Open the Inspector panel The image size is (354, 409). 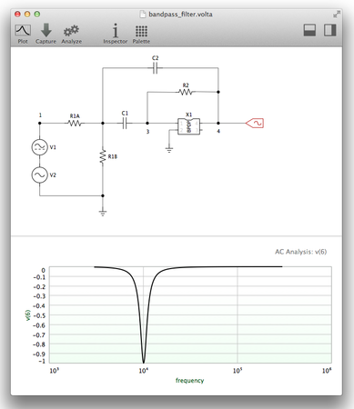click(x=116, y=34)
